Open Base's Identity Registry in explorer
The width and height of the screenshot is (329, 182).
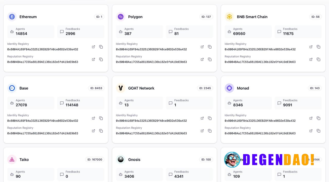point(93,118)
